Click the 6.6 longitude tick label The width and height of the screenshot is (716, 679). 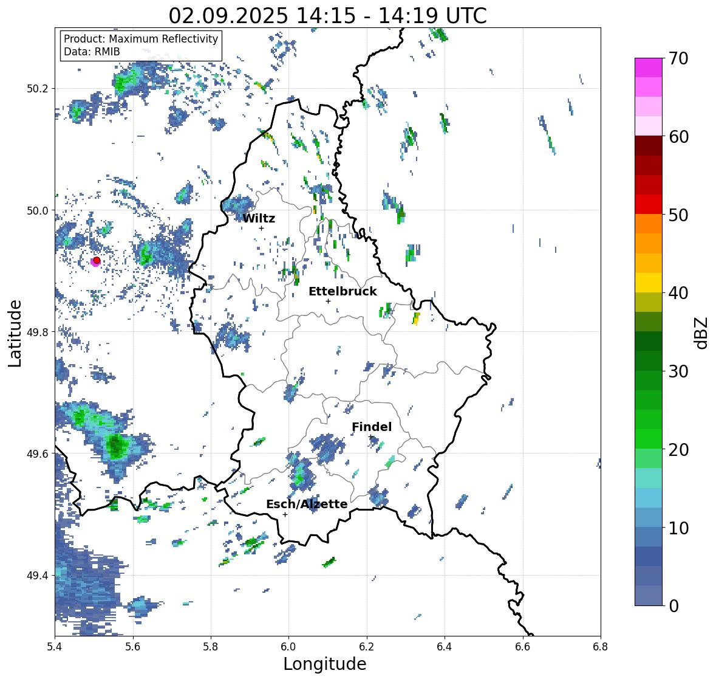pos(523,647)
